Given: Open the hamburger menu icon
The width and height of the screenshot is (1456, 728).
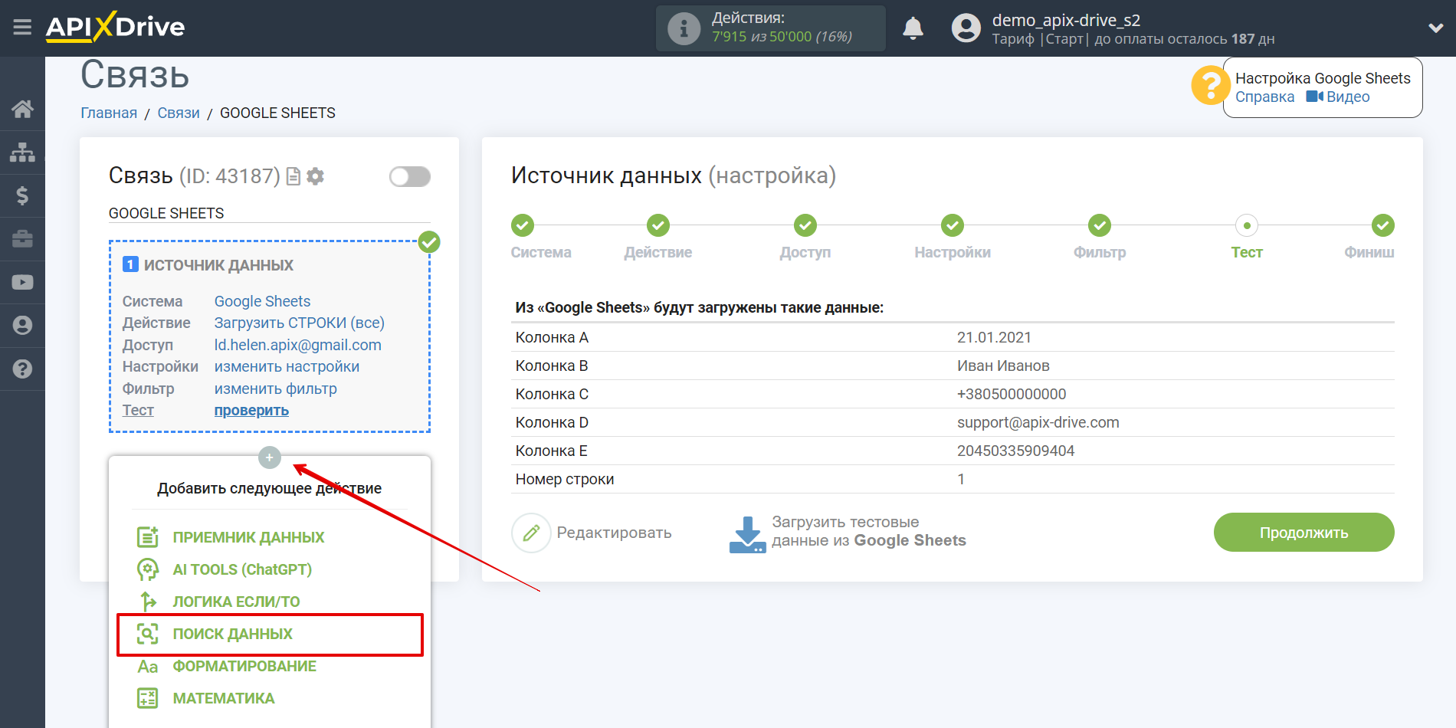Looking at the screenshot, I should click(x=22, y=28).
